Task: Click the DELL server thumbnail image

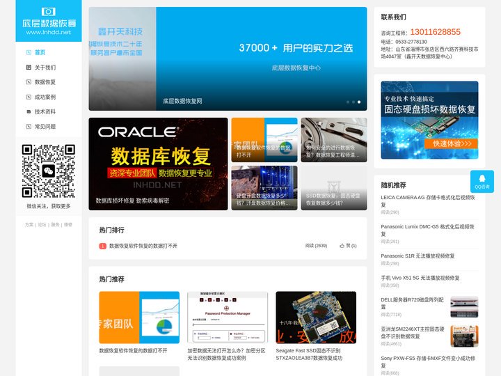Action: pyautogui.click(x=464, y=307)
